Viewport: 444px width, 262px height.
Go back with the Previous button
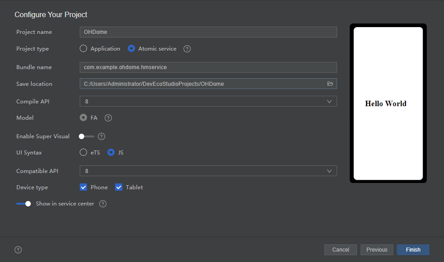coord(377,250)
